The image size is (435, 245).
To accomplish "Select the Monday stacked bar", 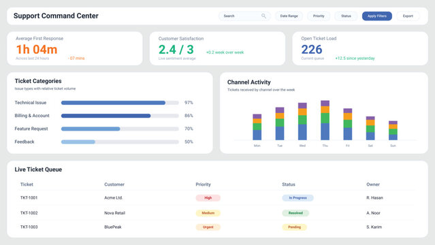I will 257,127.
